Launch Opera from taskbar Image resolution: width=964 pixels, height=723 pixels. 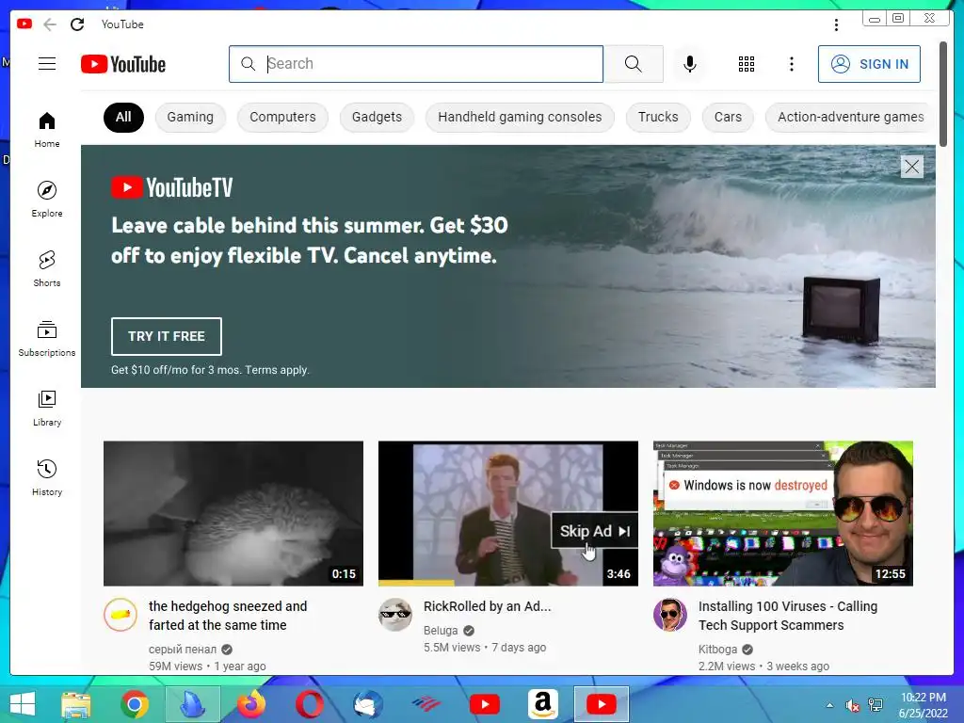click(309, 704)
